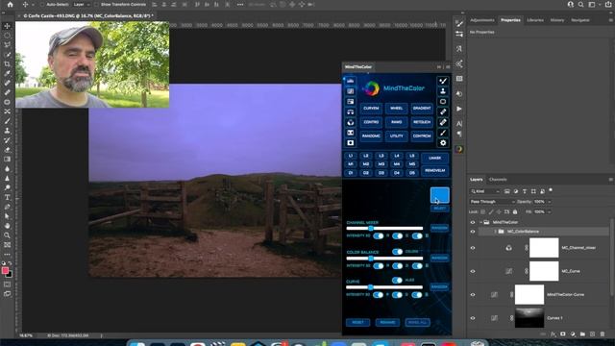Lock all layer attributes padlock icon

tap(515, 211)
